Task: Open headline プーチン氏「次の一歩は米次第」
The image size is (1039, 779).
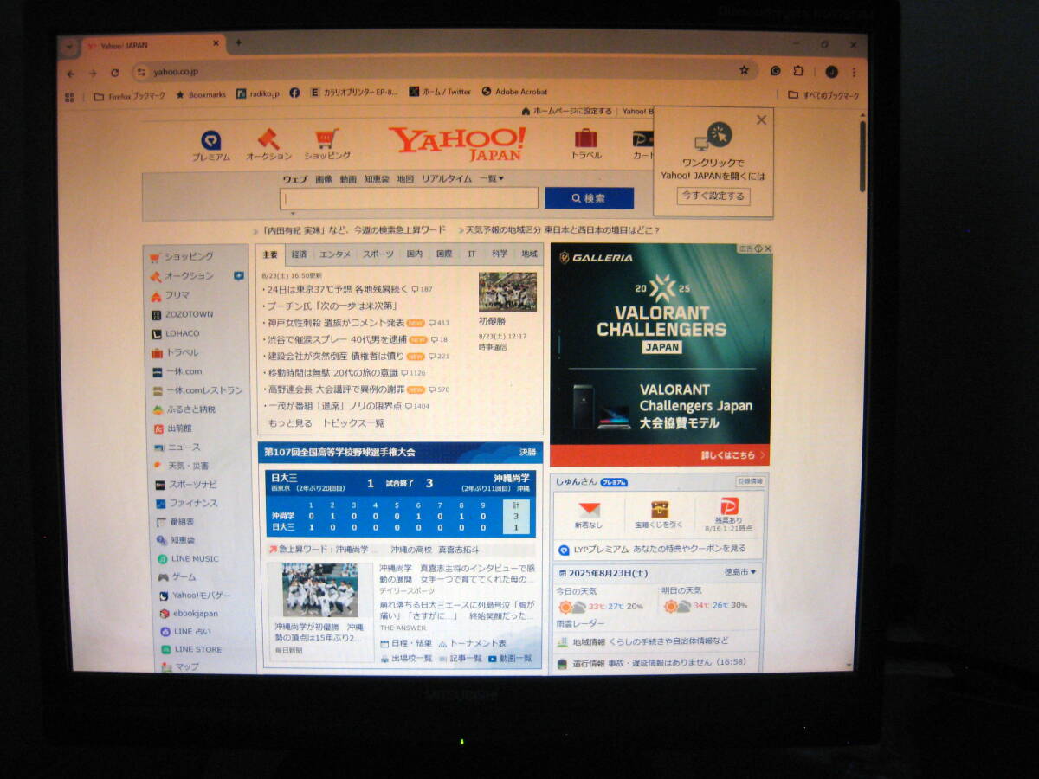Action: (x=331, y=306)
